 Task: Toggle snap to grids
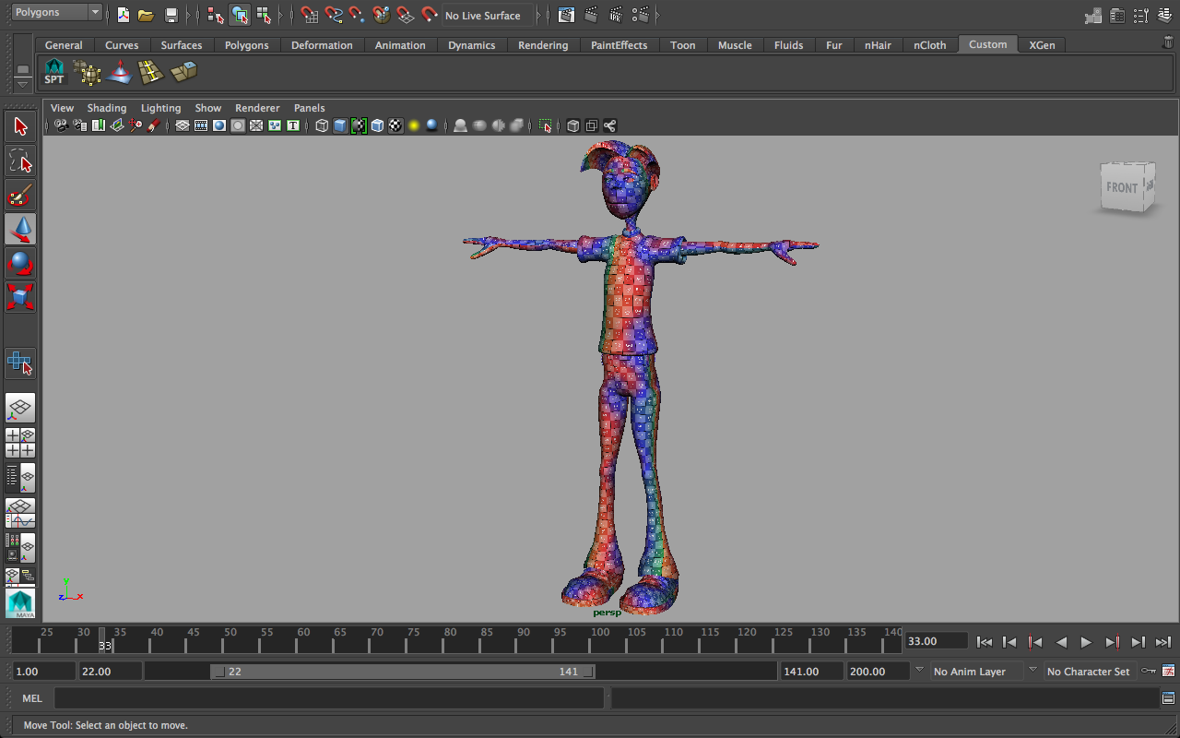pyautogui.click(x=309, y=15)
